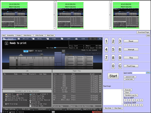The height and width of the screenshot is (113, 151).
Task: Click the Show Result button
Action: click(x=118, y=108)
